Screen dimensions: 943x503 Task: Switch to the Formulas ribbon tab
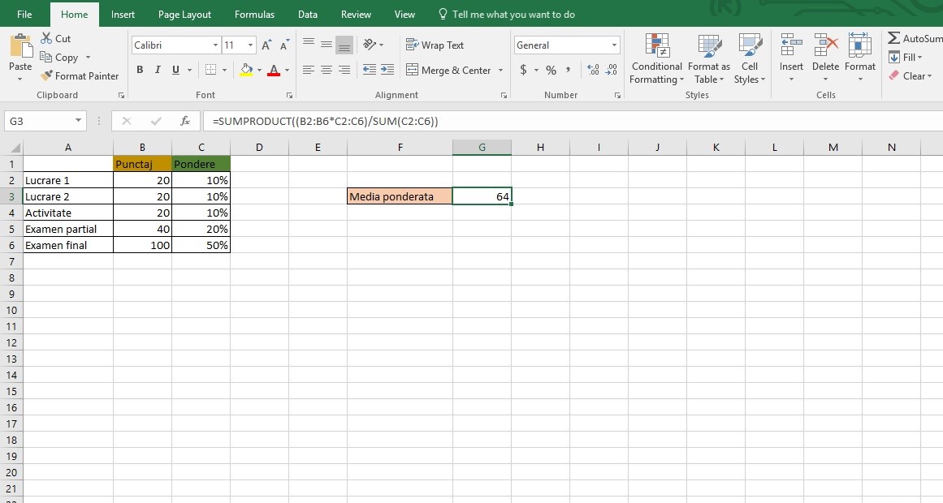point(254,14)
